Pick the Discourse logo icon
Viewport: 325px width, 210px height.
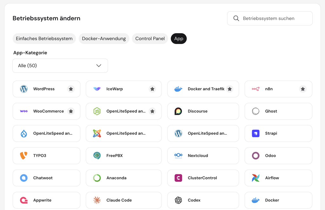click(x=178, y=111)
